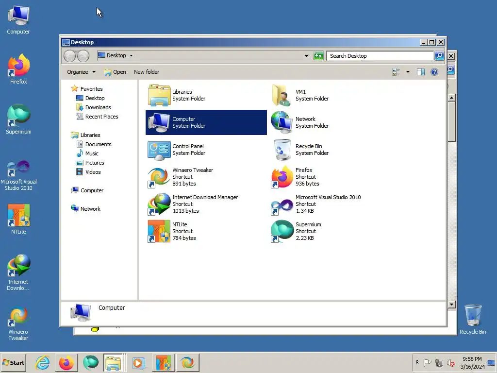This screenshot has width=497, height=373.
Task: Select the VM1 user folder icon
Action: pos(282,95)
